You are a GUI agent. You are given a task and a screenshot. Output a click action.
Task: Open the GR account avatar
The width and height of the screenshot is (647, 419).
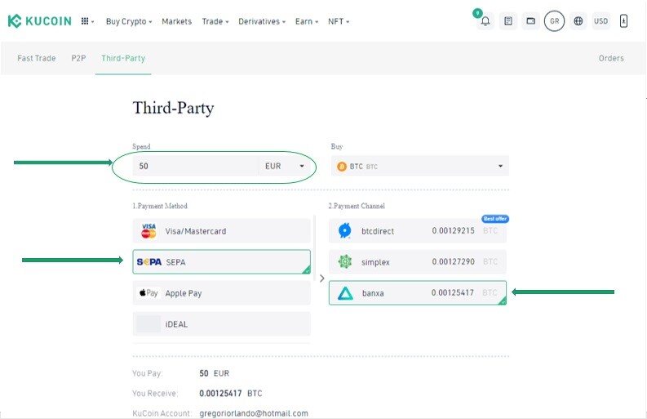pyautogui.click(x=554, y=21)
